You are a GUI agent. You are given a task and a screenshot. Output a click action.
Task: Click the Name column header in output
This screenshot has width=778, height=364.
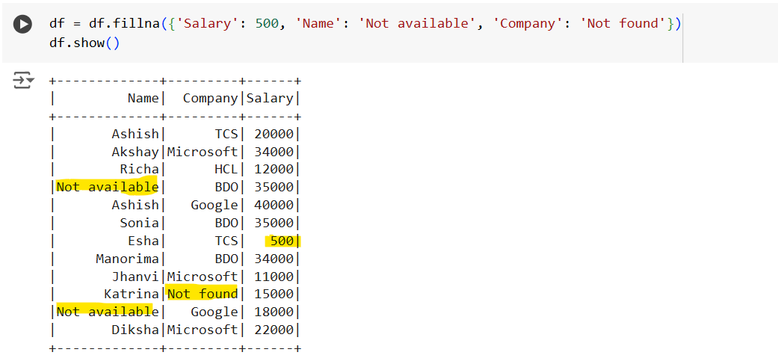pyautogui.click(x=143, y=98)
